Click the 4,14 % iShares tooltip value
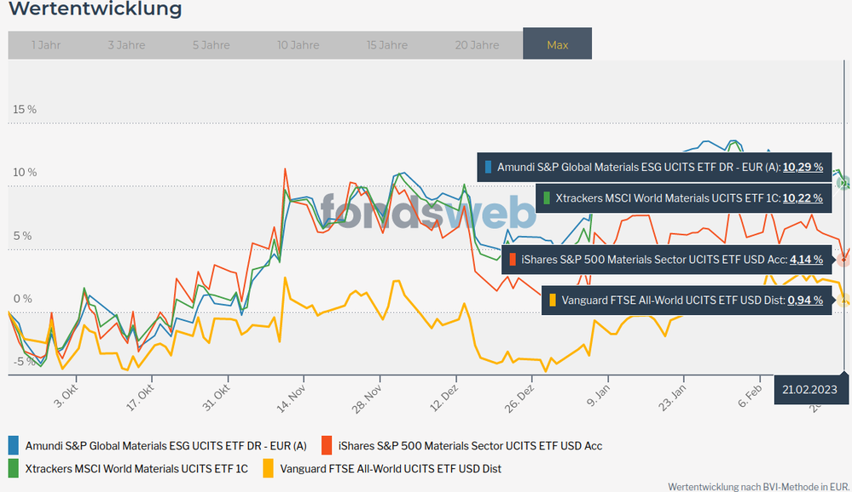 coord(806,260)
